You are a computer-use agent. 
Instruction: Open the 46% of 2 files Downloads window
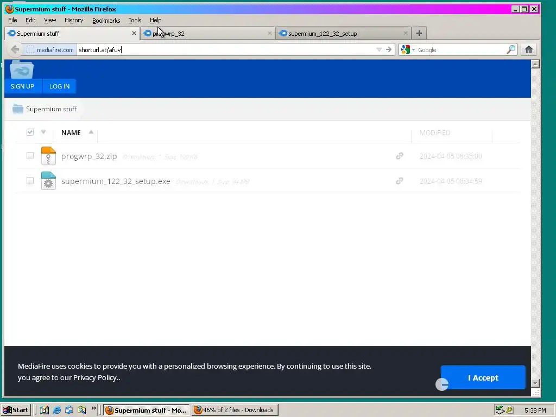pyautogui.click(x=235, y=410)
